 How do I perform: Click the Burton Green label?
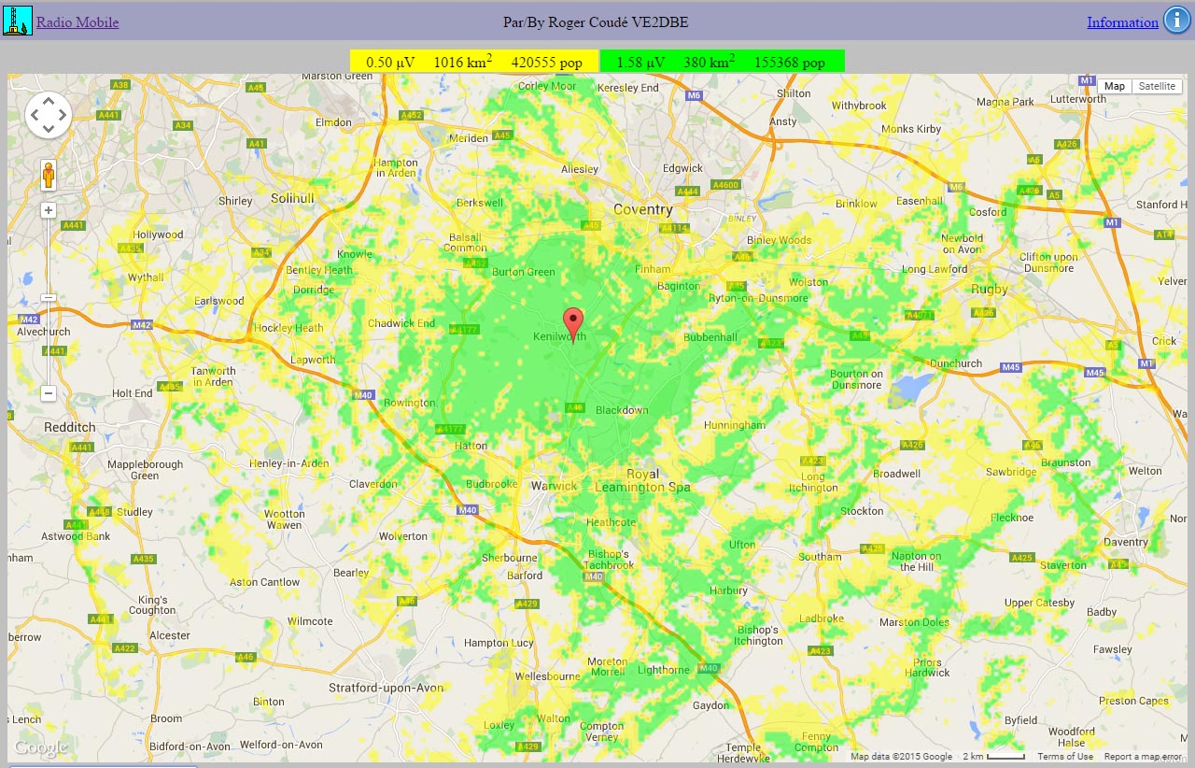pos(523,273)
